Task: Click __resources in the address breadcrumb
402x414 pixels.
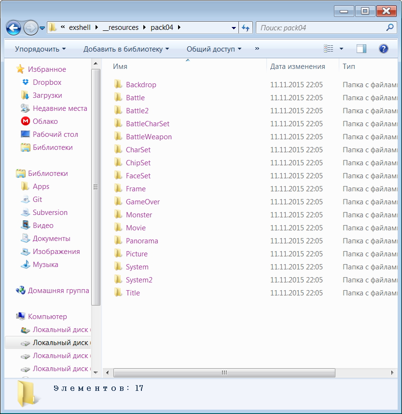Action: [x=121, y=27]
